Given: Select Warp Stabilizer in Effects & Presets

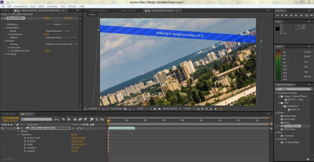Looking at the screenshot, I should 292,126.
